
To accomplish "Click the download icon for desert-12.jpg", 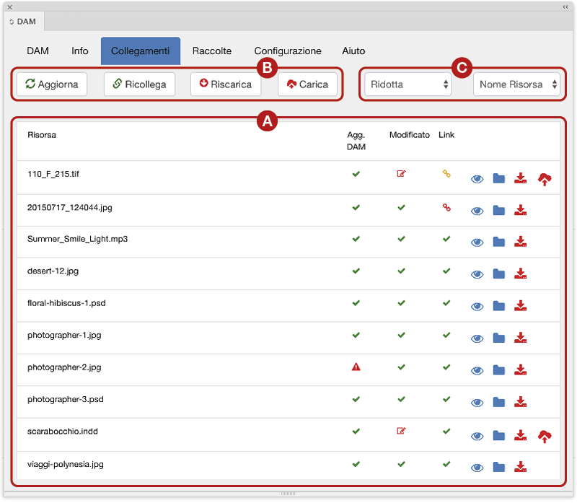I will 520,274.
